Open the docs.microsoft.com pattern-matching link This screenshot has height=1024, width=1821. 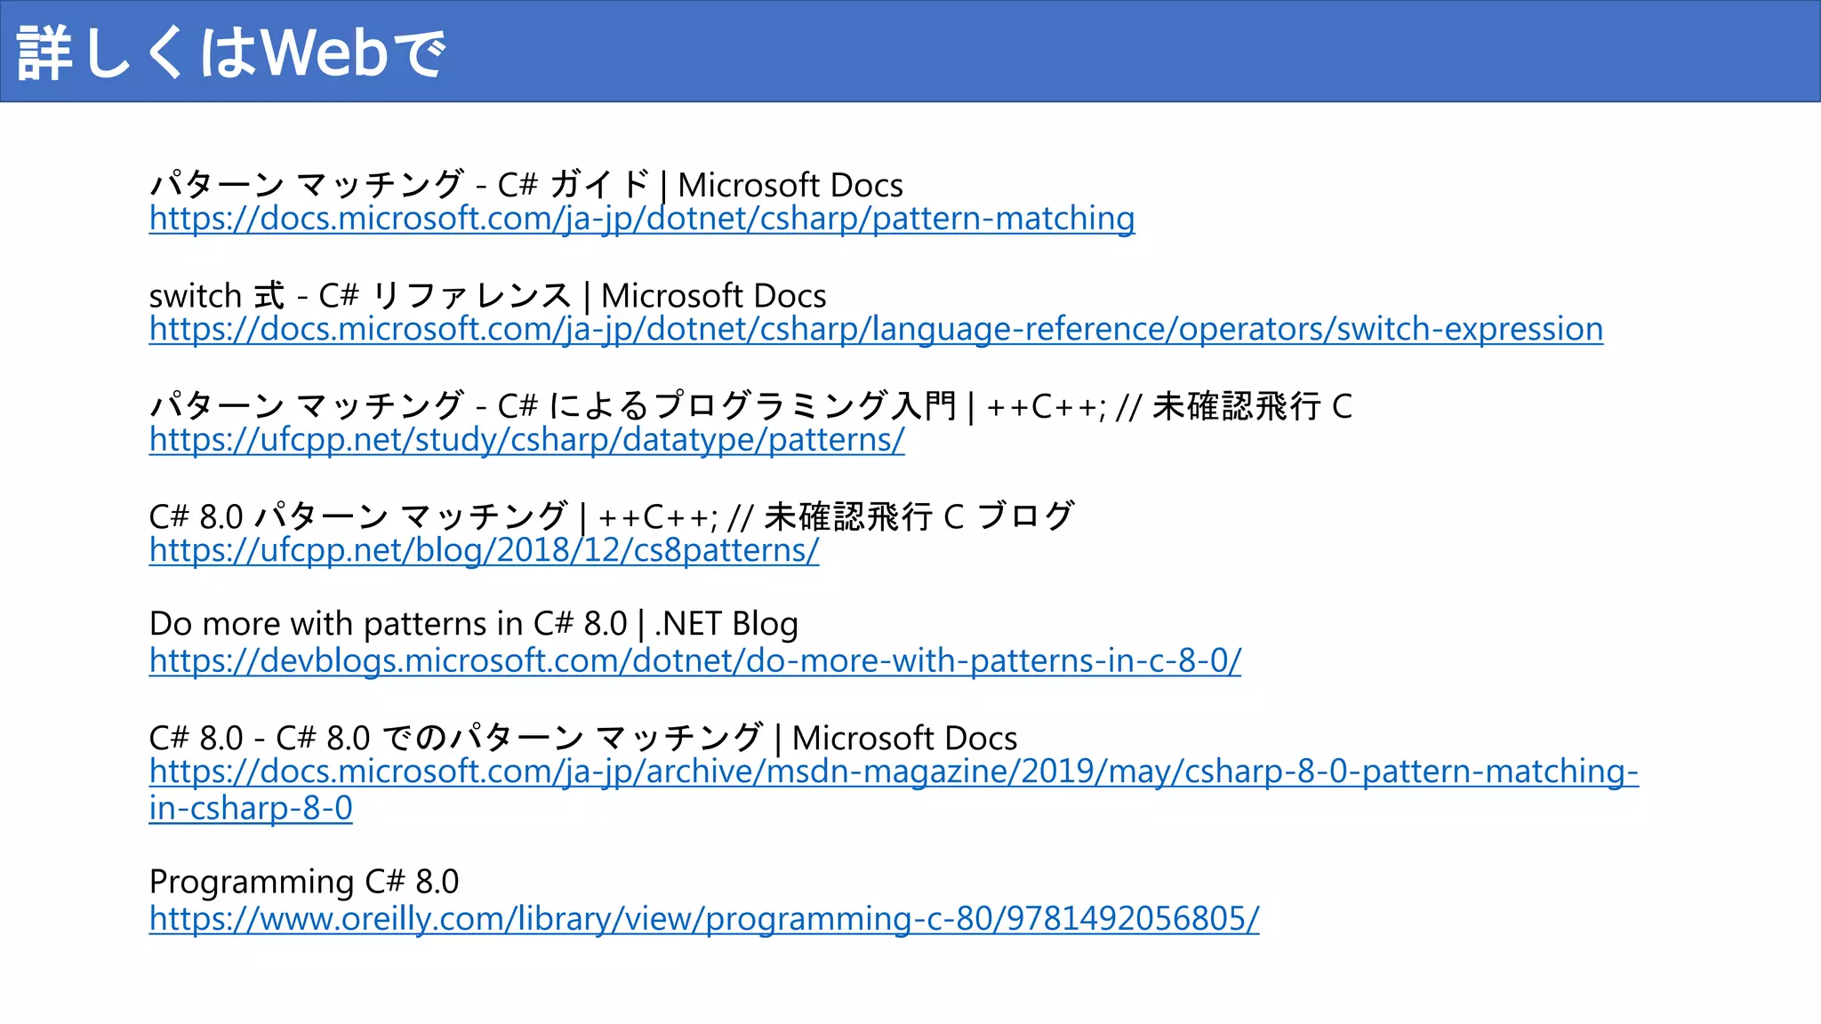[642, 219]
